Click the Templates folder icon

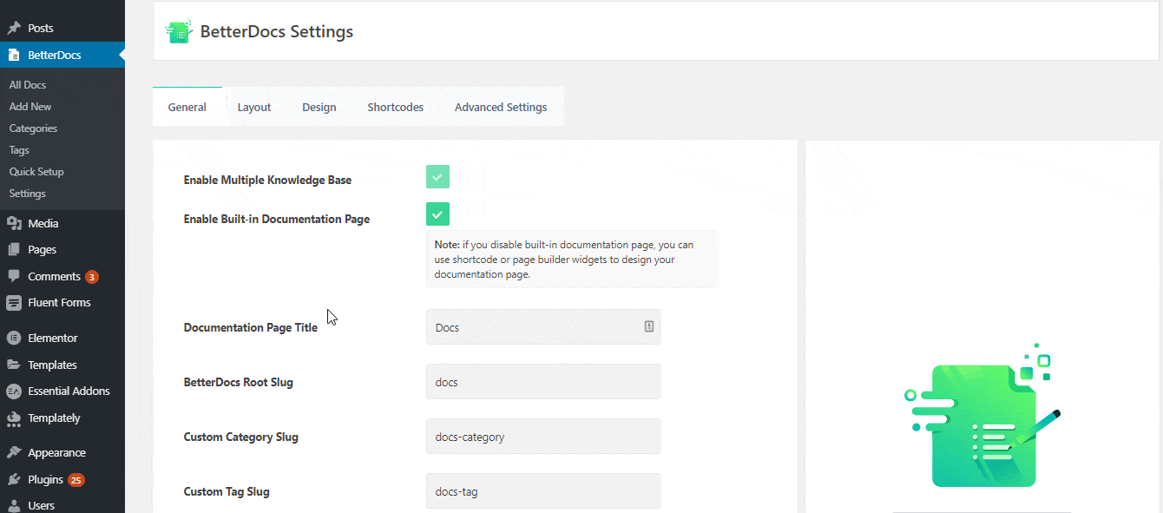[14, 365]
